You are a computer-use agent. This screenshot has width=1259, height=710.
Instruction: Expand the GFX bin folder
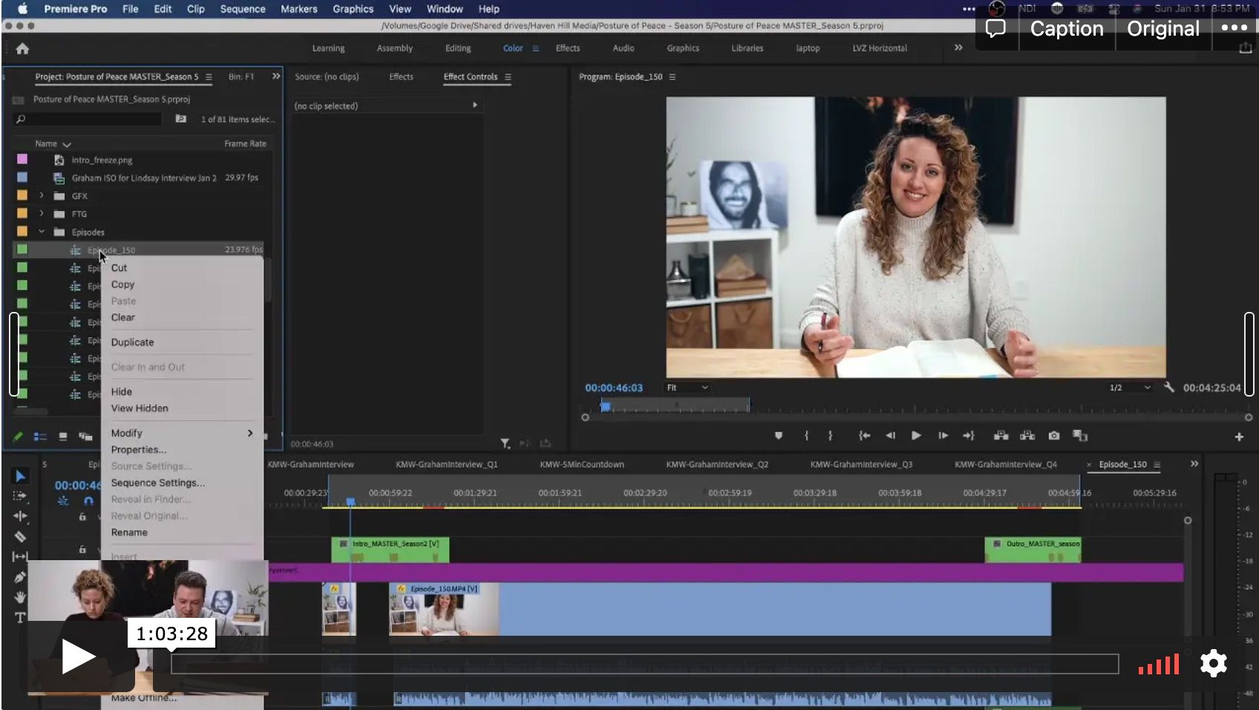[x=42, y=196]
